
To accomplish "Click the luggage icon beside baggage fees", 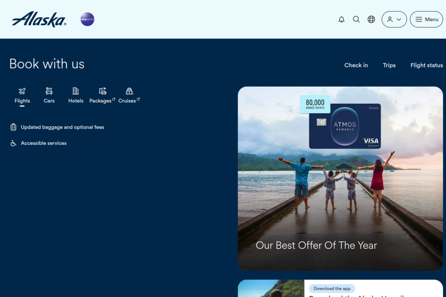I will (x=13, y=127).
